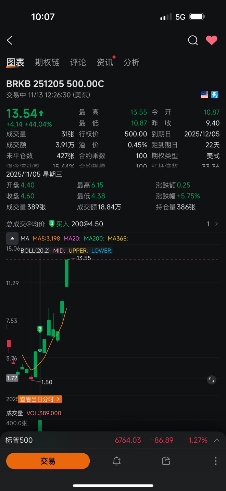Expand the index bar up chevron
The height and width of the screenshot is (491, 226).
click(217, 440)
